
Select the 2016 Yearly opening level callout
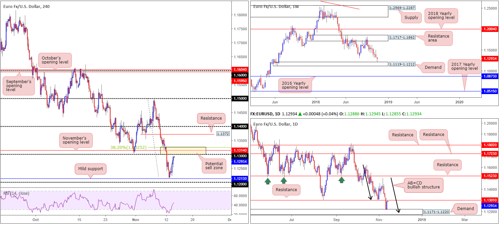point(296,85)
